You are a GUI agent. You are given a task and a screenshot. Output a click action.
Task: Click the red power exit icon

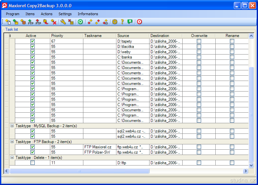(x=139, y=22)
